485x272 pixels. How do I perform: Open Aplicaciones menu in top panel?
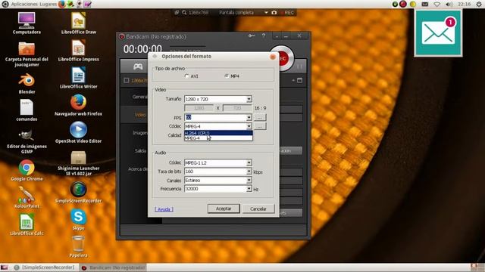click(25, 4)
